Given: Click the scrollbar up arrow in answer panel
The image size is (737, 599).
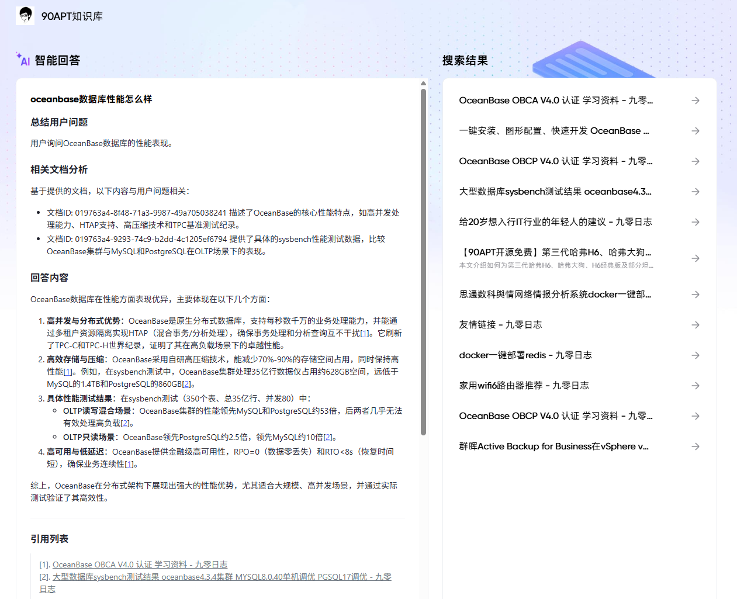Looking at the screenshot, I should click(423, 84).
